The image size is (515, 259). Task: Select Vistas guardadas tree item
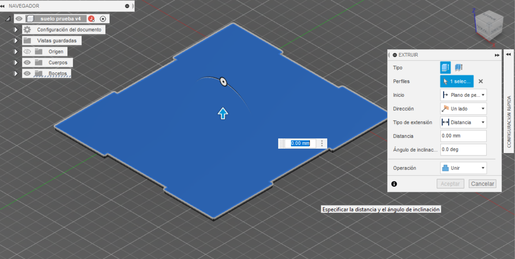(57, 41)
